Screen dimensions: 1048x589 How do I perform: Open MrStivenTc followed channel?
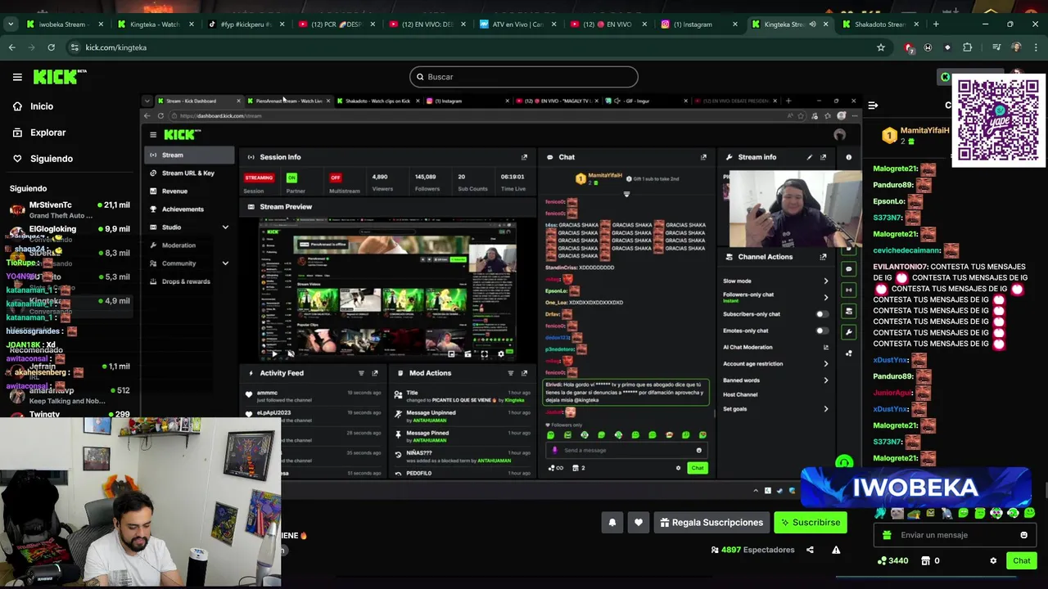[70, 209]
